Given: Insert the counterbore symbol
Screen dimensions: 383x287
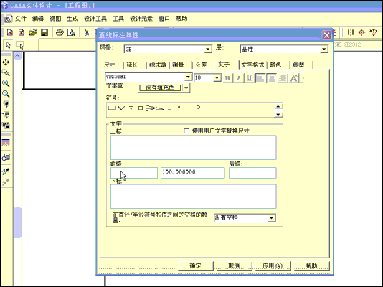Looking at the screenshot, I should pyautogui.click(x=112, y=108).
